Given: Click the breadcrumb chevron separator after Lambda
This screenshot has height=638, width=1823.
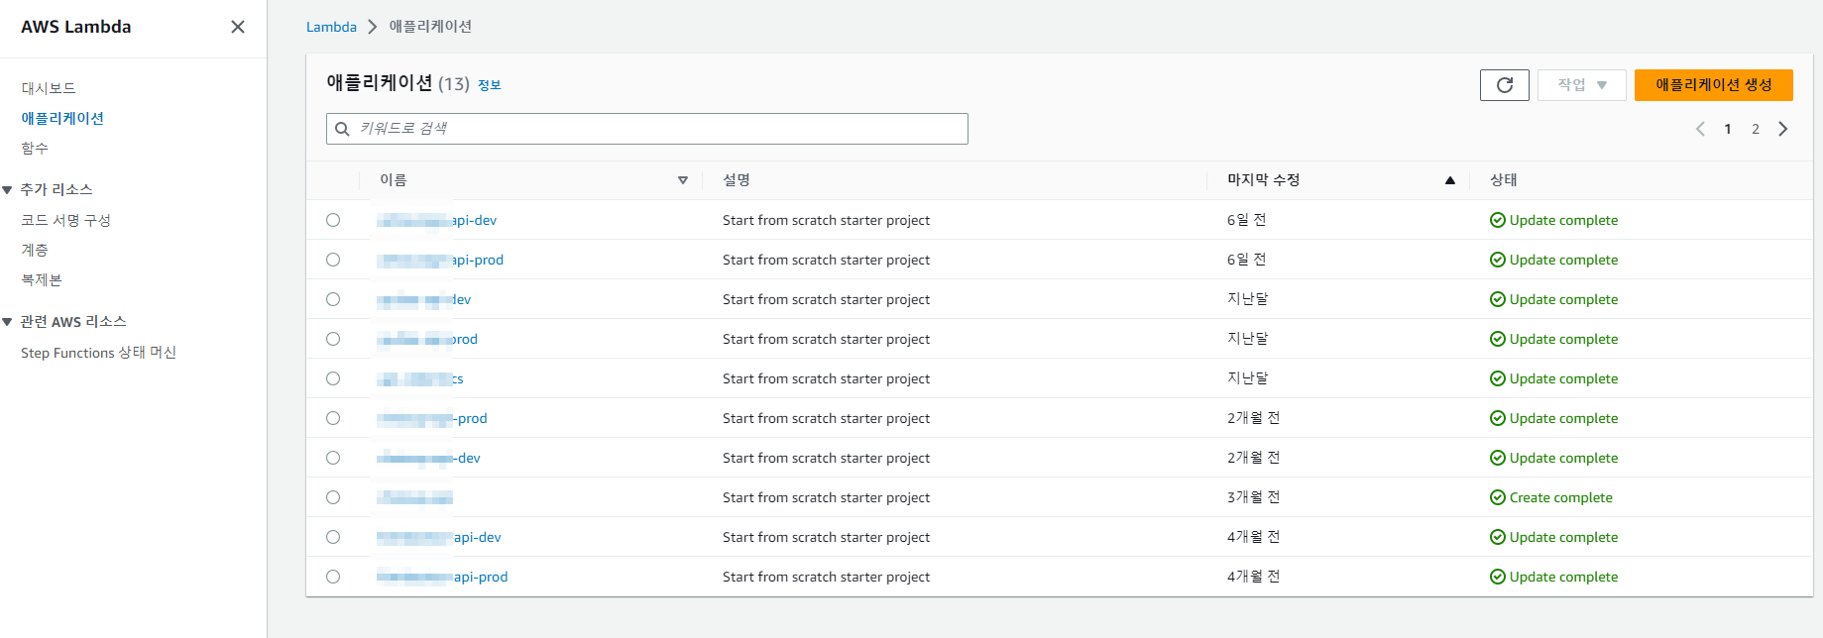Looking at the screenshot, I should click(x=373, y=27).
